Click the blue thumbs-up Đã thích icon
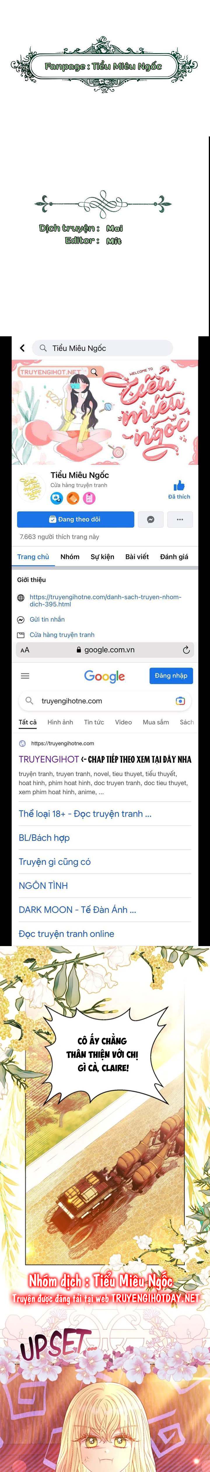 pyautogui.click(x=179, y=486)
